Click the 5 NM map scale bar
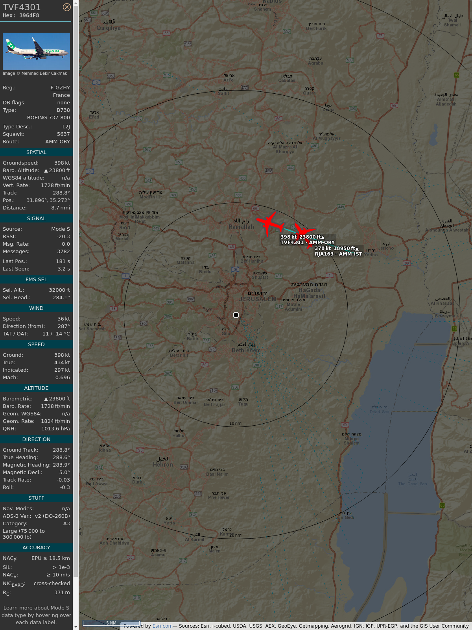The image size is (472, 630). 111,623
